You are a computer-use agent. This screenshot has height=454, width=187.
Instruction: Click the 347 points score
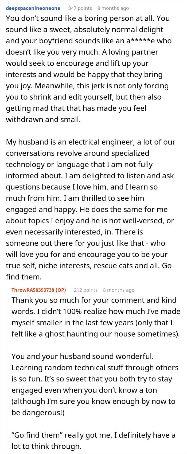click(x=80, y=8)
